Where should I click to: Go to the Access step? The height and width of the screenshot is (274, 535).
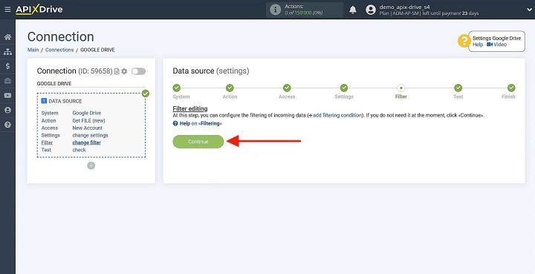point(287,88)
